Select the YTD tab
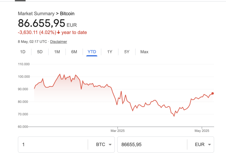The height and width of the screenshot is (157, 226). tap(92, 52)
